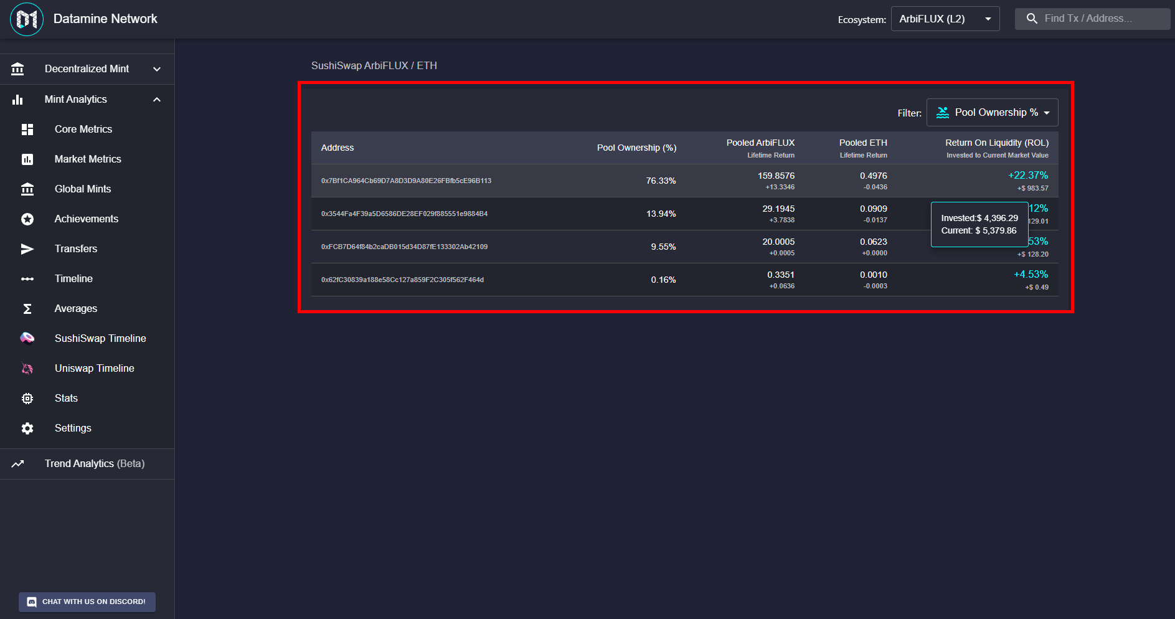Click the Stats chip icon
Image resolution: width=1175 pixels, height=619 pixels.
coord(27,399)
